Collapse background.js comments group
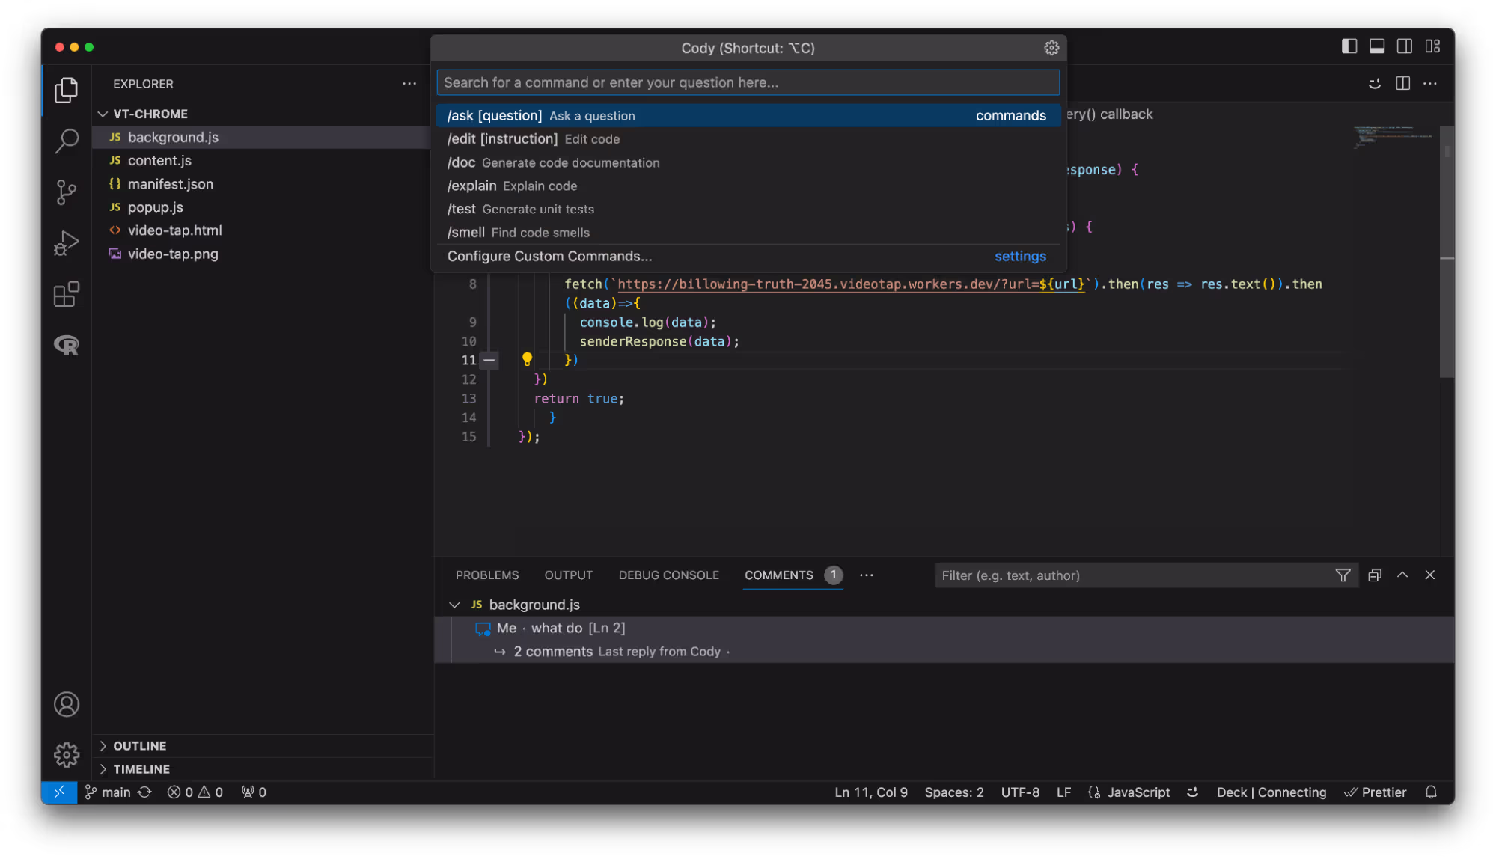The height and width of the screenshot is (859, 1496). tap(454, 604)
